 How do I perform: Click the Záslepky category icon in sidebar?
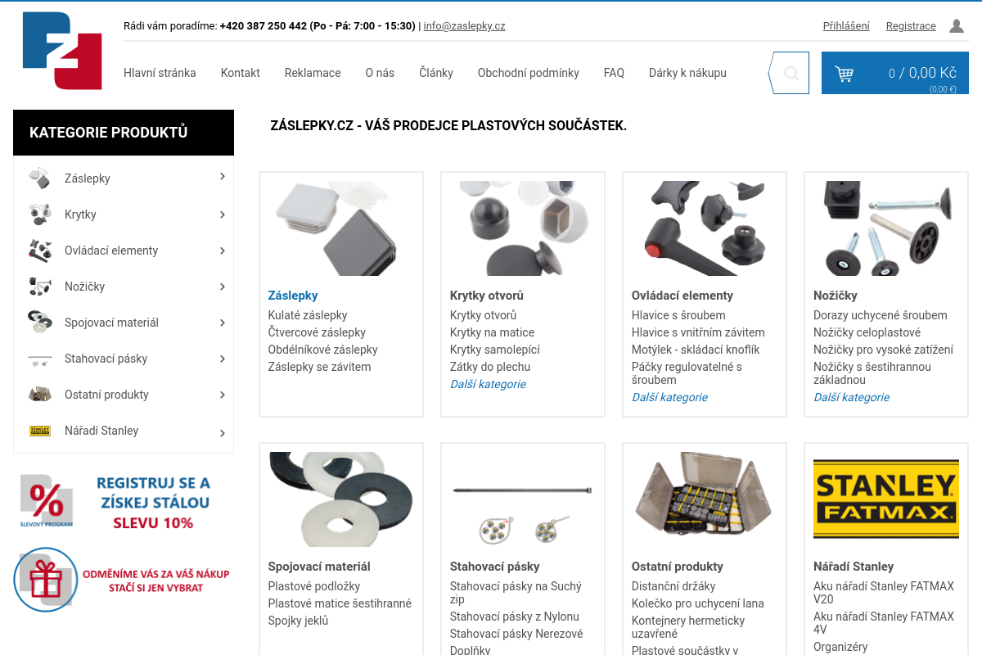coord(39,177)
